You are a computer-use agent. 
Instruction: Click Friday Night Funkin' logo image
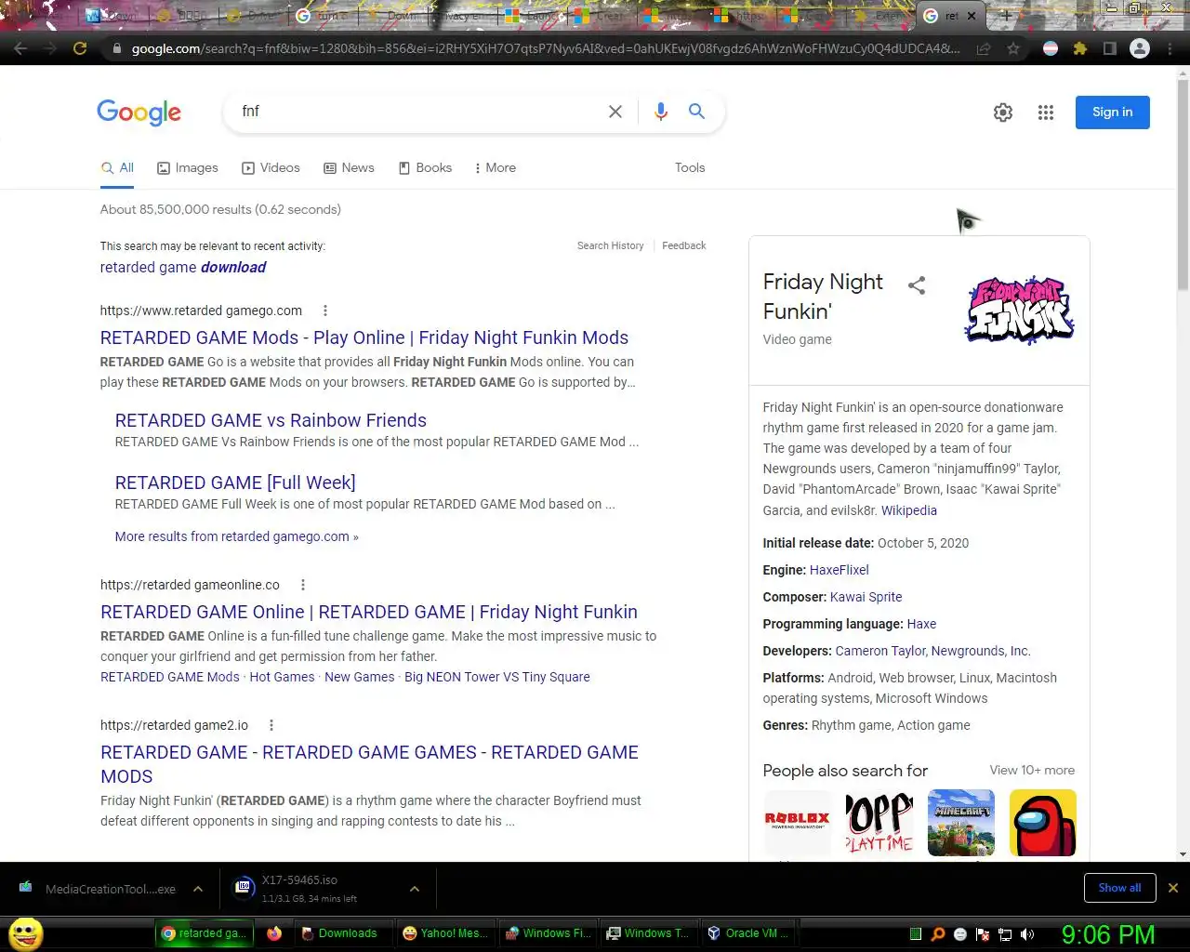coord(1020,311)
